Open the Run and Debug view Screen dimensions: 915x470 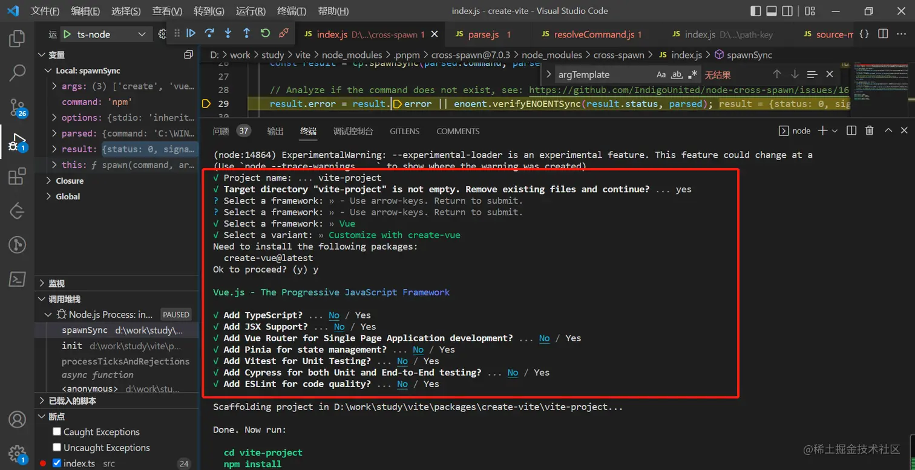coord(17,143)
